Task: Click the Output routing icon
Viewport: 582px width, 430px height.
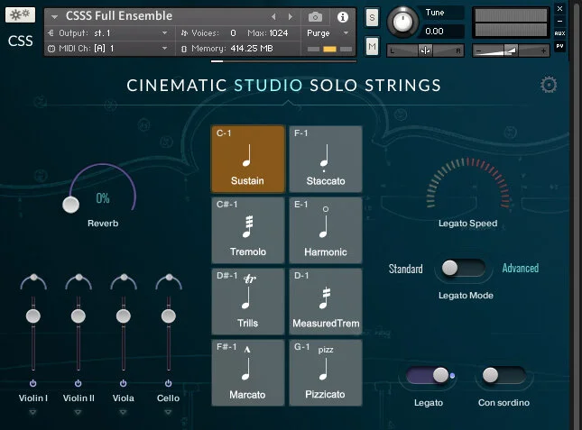Action: tap(51, 33)
